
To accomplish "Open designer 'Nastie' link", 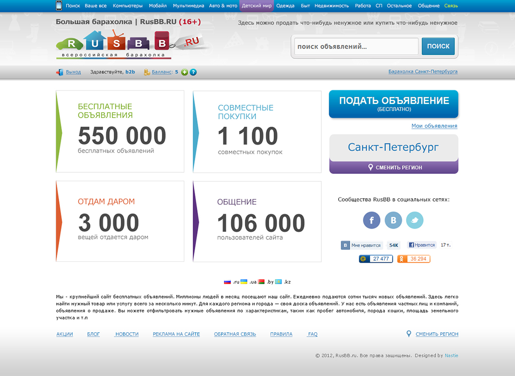I will point(451,355).
